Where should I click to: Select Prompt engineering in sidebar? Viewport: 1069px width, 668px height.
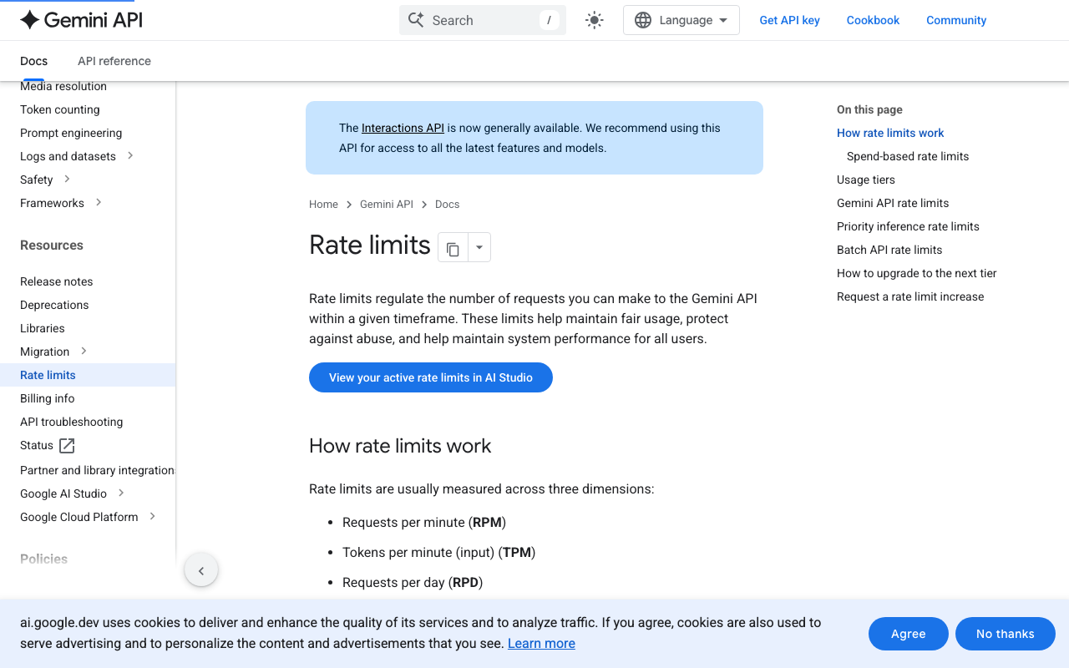tap(71, 133)
